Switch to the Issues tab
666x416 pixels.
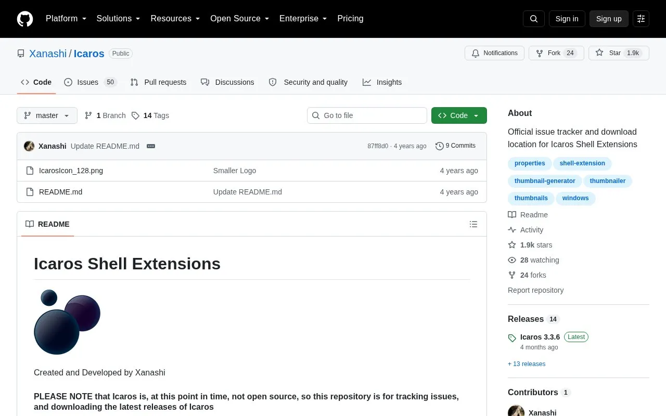91,82
